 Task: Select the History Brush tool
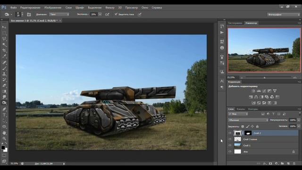(4, 80)
